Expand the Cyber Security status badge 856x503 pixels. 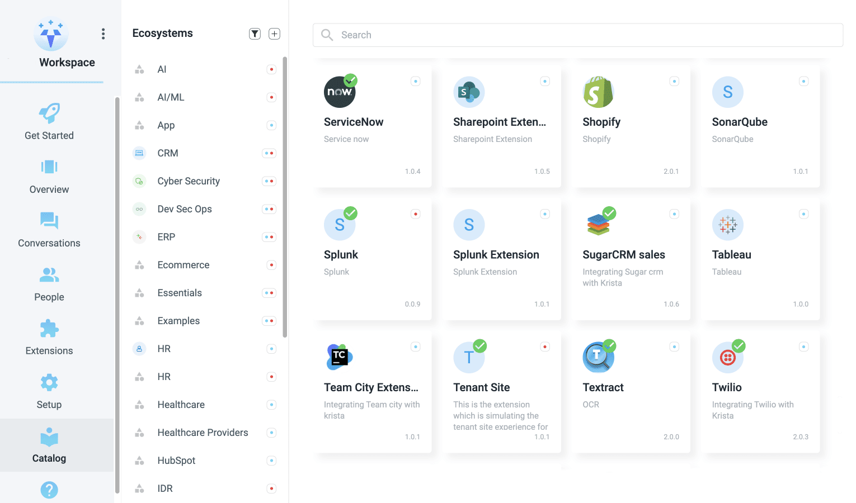pos(269,181)
